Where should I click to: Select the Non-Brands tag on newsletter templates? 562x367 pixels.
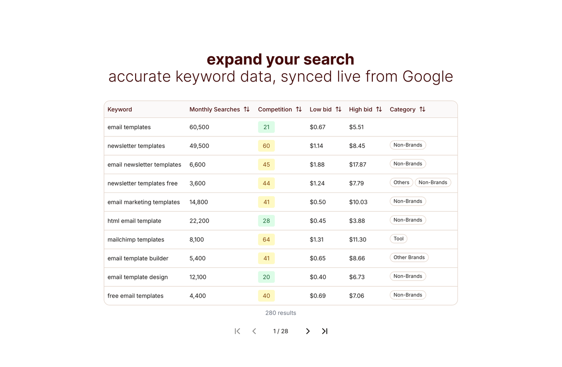click(x=407, y=145)
